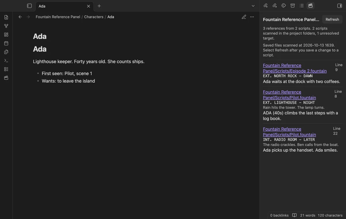Open the backlinks tab in right sidebar
The image size is (346, 219).
pyautogui.click(x=266, y=6)
